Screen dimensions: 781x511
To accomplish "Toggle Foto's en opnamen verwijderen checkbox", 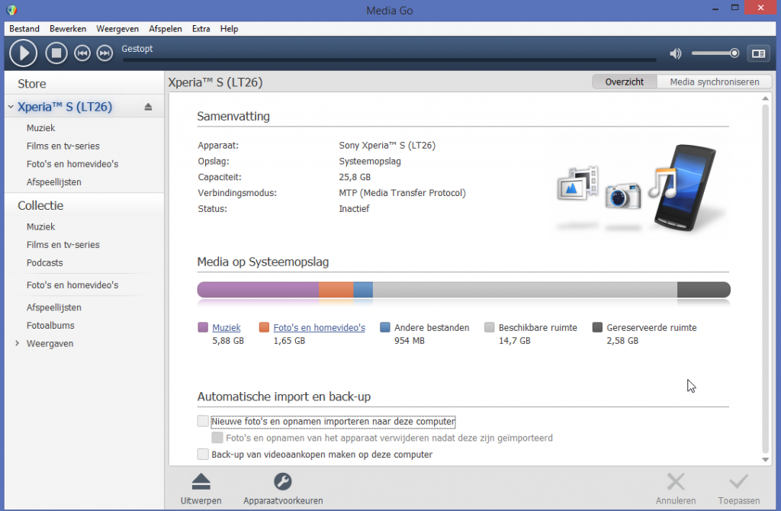I will coord(217,438).
